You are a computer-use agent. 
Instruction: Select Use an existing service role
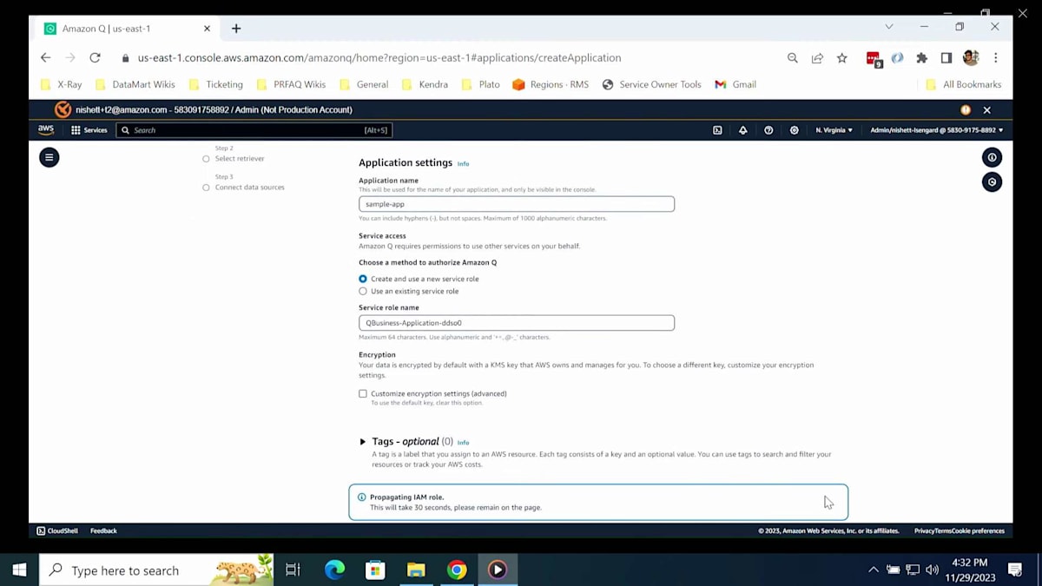click(363, 291)
